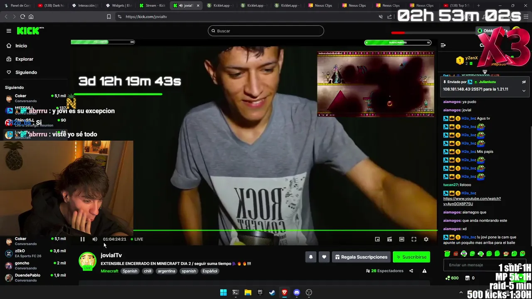This screenshot has width=532, height=299.
Task: Open Inicio in the sidebar
Action: (21, 46)
